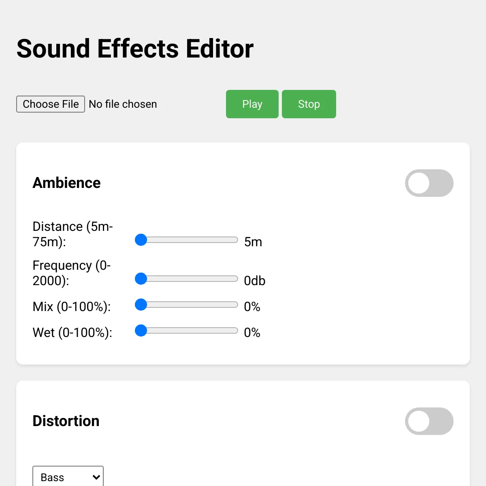Click the Sound Effects Editor heading
486x486 pixels.
point(135,49)
